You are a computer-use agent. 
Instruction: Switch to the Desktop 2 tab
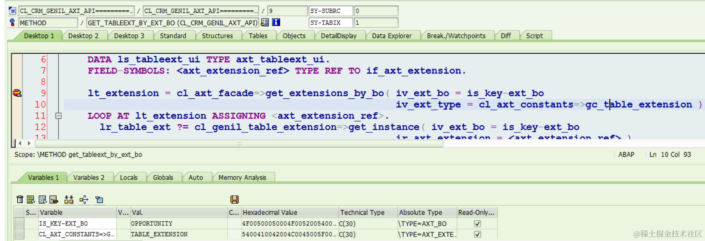83,36
